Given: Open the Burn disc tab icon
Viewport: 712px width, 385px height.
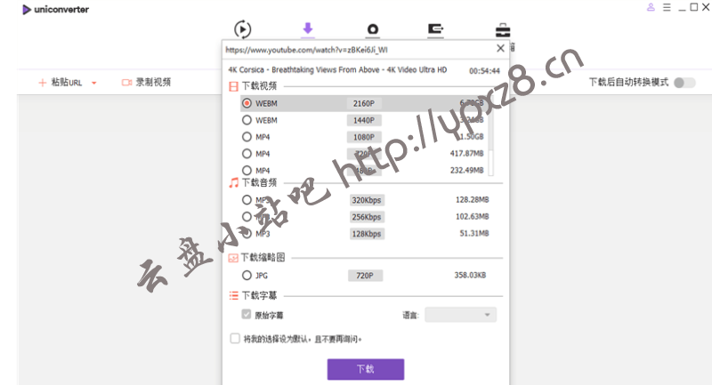Looking at the screenshot, I should [x=373, y=29].
